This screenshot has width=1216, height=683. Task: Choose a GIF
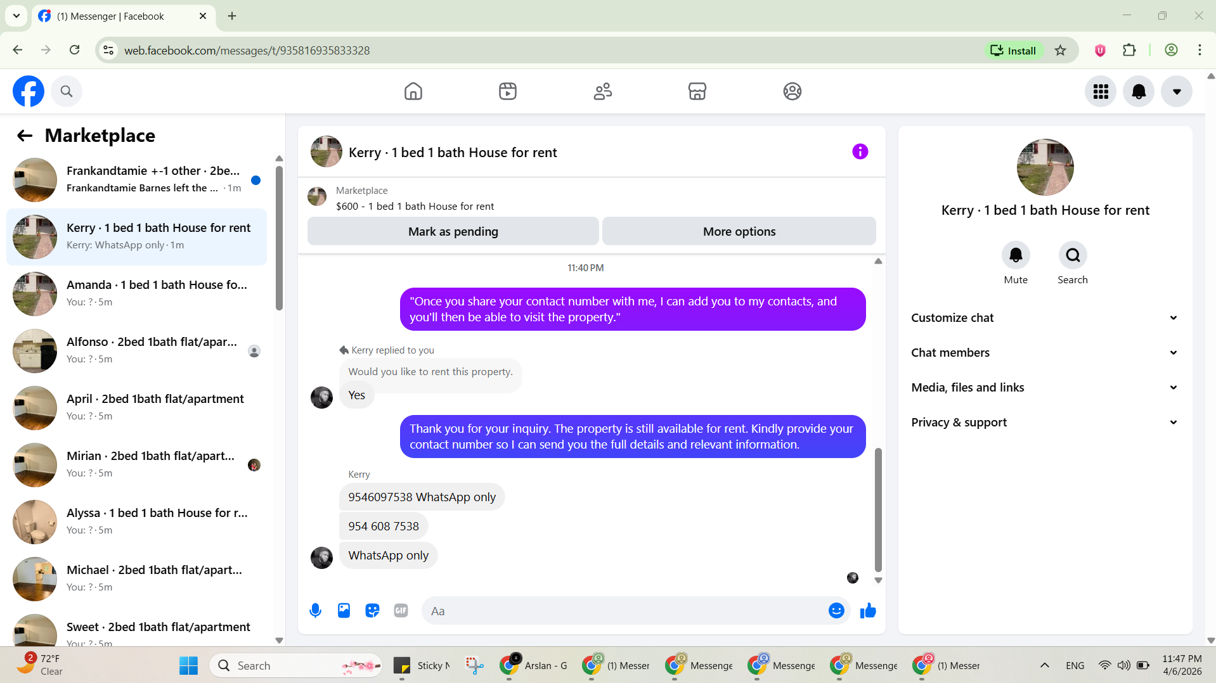401,611
